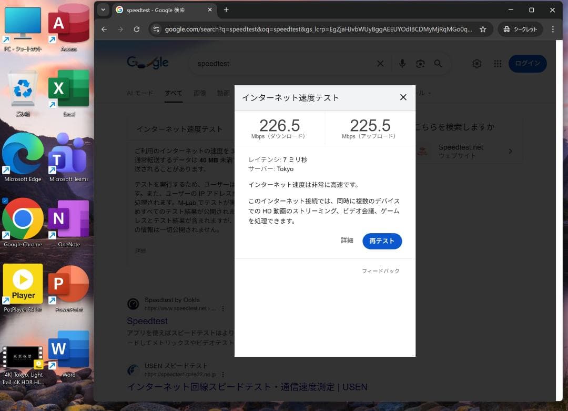Select the voice search microphone icon
Screen dimensions: 568x411
[x=402, y=63]
